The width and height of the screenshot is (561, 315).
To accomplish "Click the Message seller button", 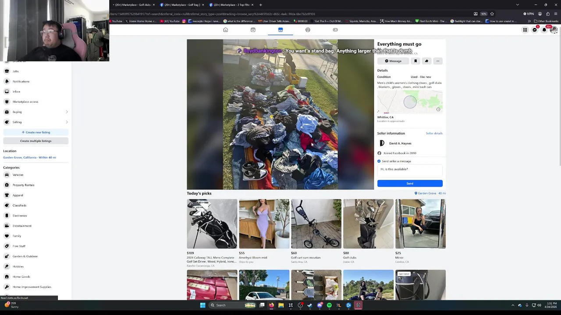I will 393,61.
